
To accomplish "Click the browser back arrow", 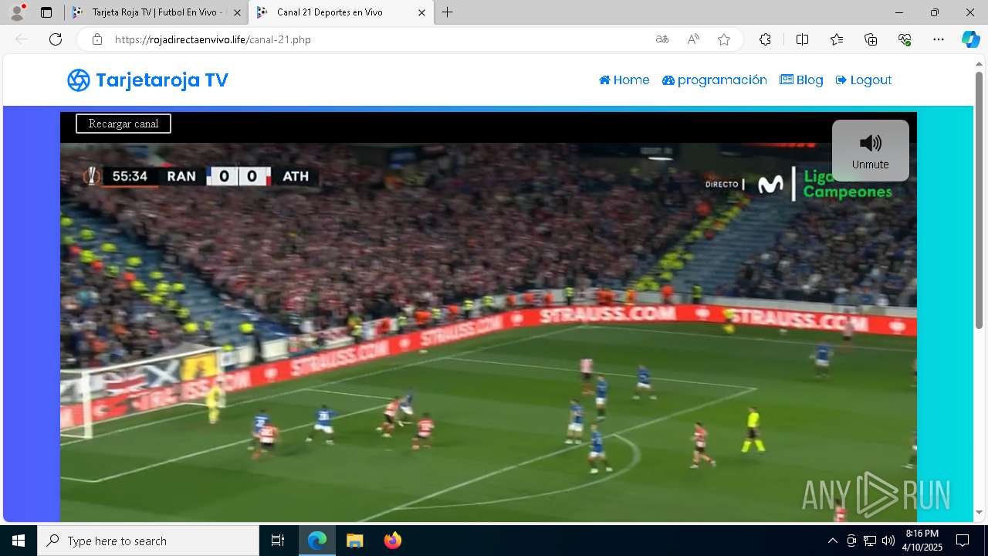I will click(22, 39).
